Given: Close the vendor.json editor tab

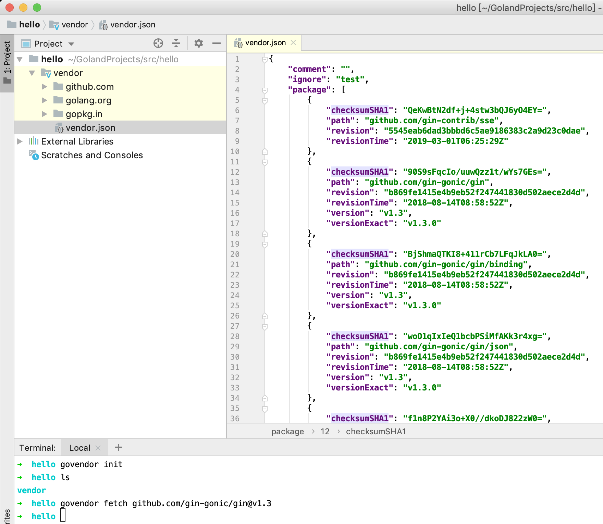Looking at the screenshot, I should [x=293, y=42].
